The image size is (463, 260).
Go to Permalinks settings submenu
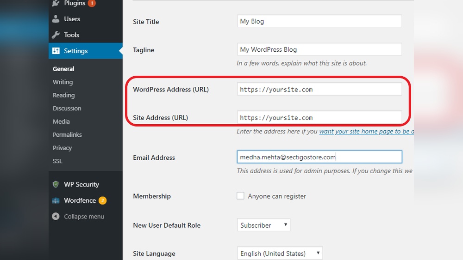coord(67,134)
